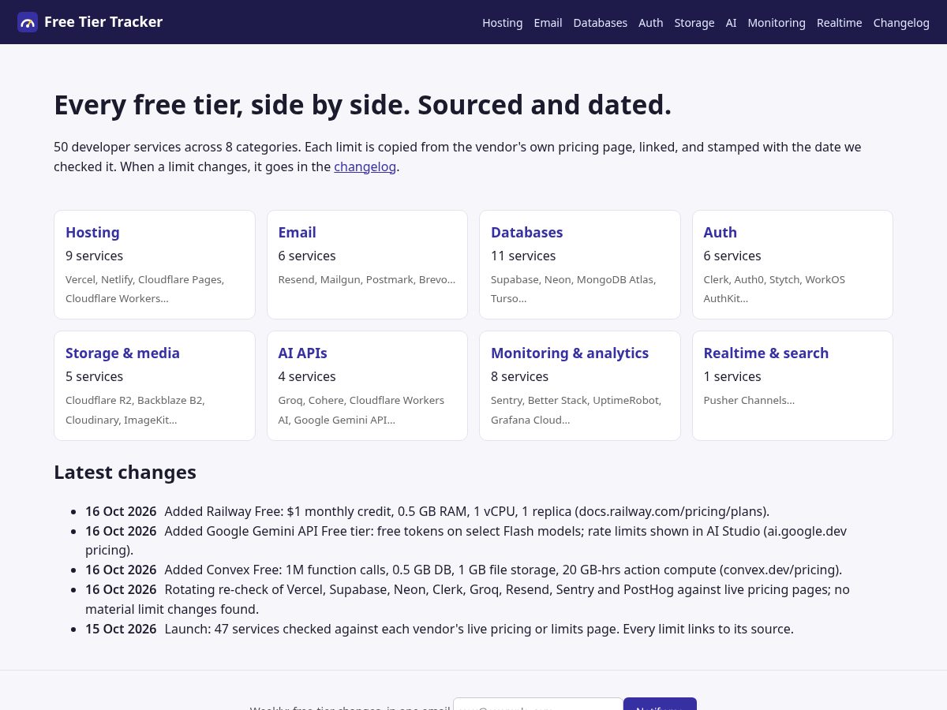
Task: Click the '8 services' count in Monitoring card
Action: pyautogui.click(x=519, y=376)
